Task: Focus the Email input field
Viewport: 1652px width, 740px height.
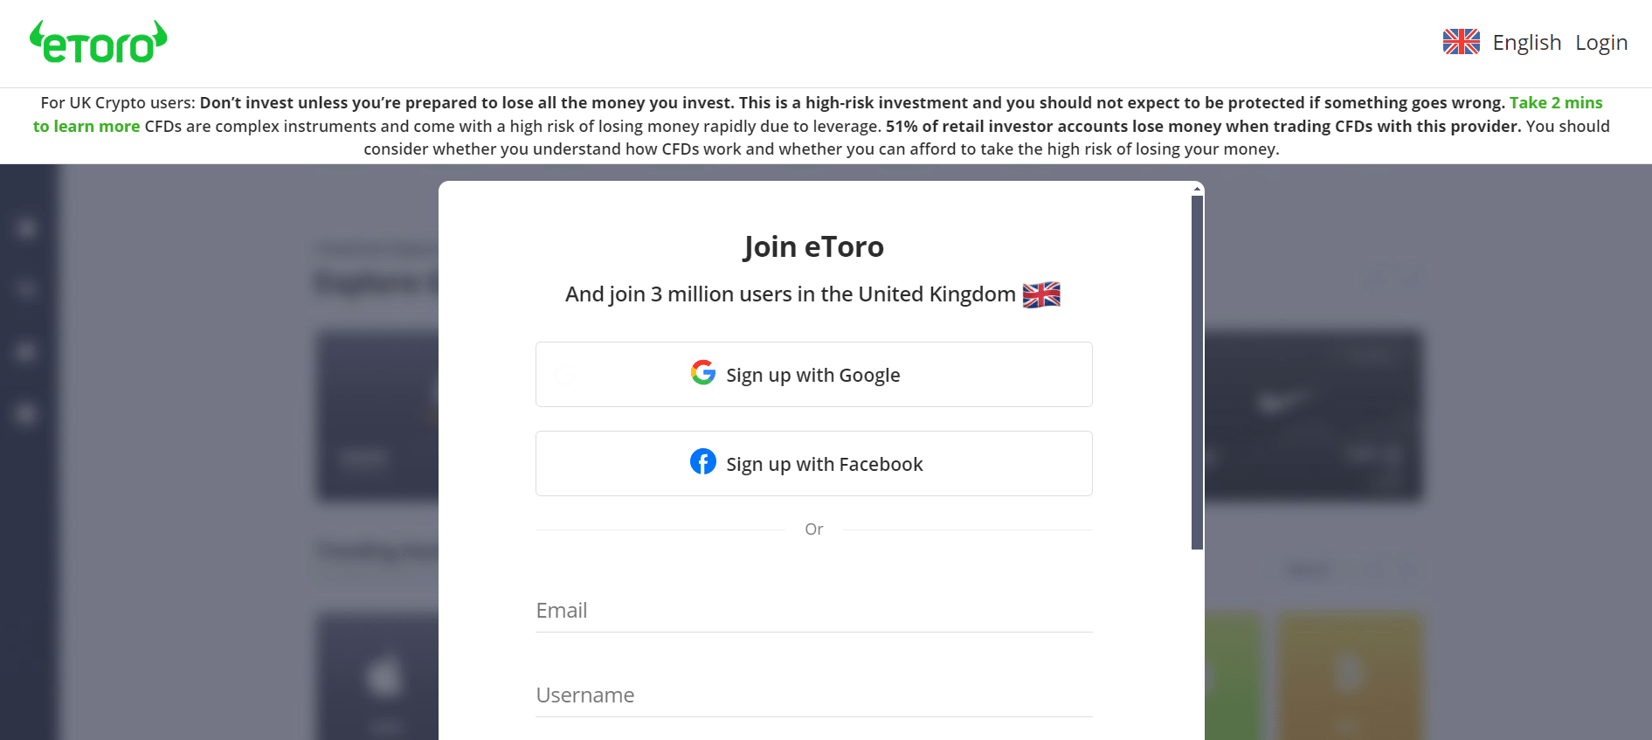Action: click(x=813, y=610)
